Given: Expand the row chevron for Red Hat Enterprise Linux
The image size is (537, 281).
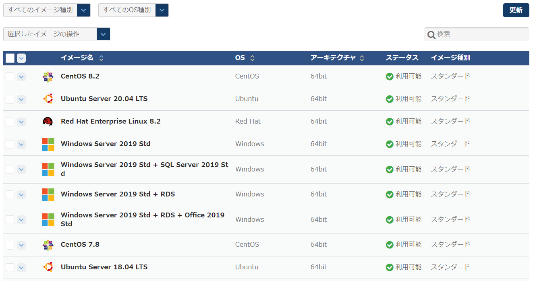Looking at the screenshot, I should tap(21, 121).
